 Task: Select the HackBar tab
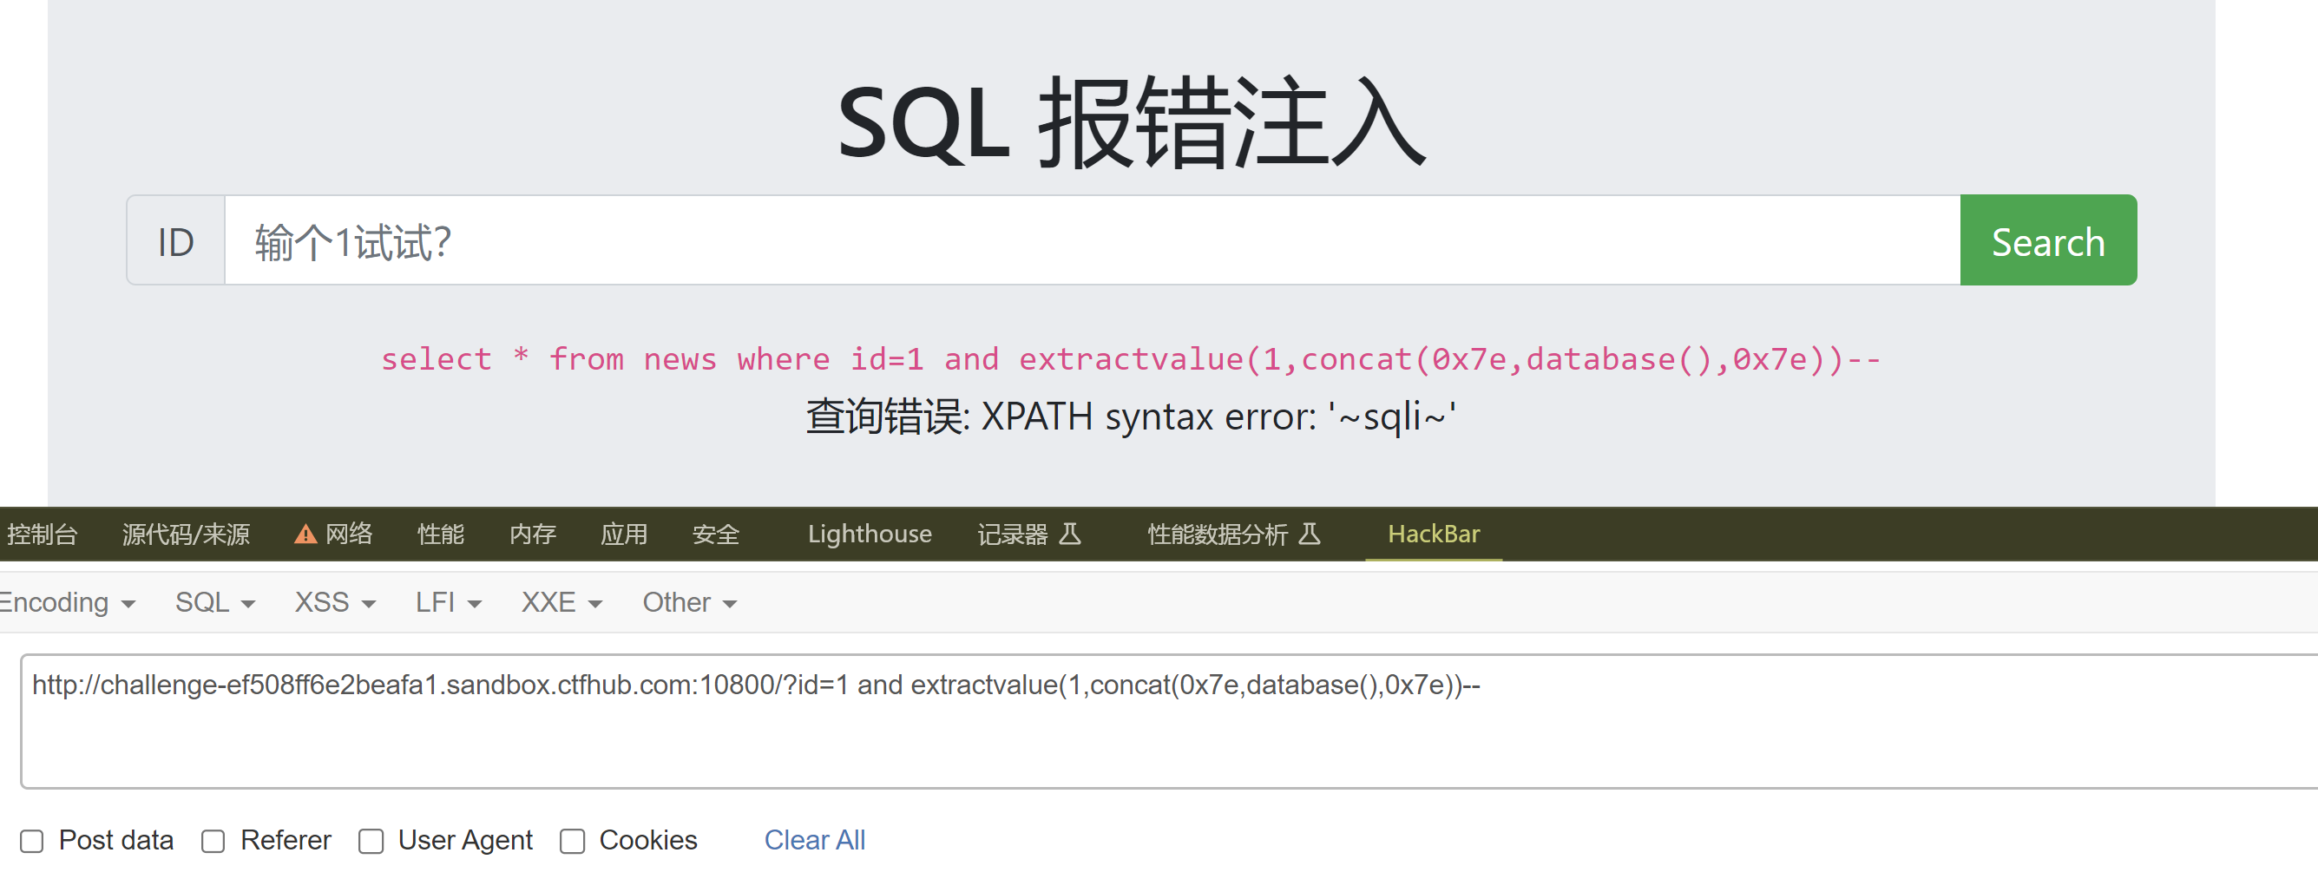click(x=1434, y=534)
